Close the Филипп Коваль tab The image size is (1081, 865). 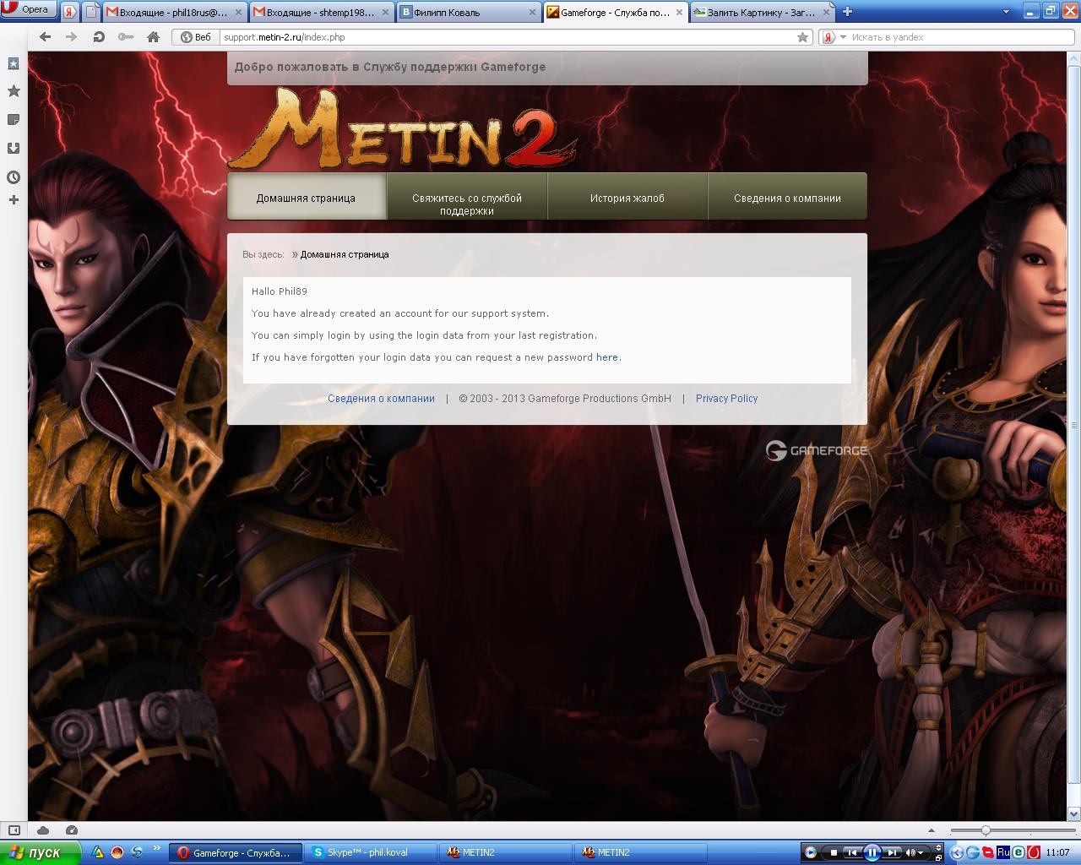(532, 13)
